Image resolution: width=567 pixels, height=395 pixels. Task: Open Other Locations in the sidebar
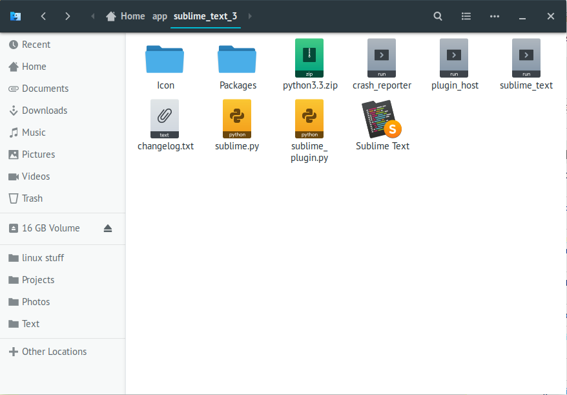coord(53,351)
